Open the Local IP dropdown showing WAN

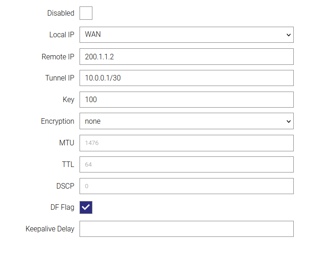[x=186, y=35]
